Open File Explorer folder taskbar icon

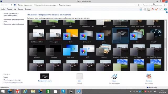coord(33,91)
